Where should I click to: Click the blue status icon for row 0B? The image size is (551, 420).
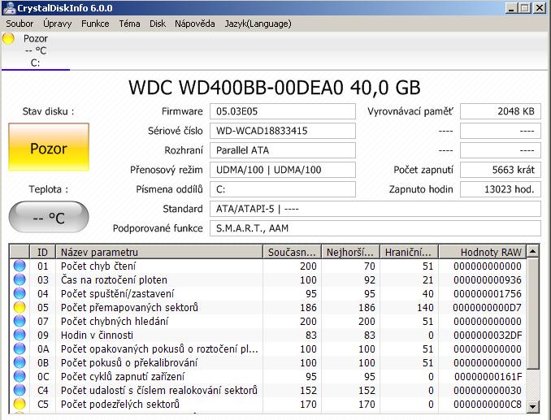tap(20, 362)
